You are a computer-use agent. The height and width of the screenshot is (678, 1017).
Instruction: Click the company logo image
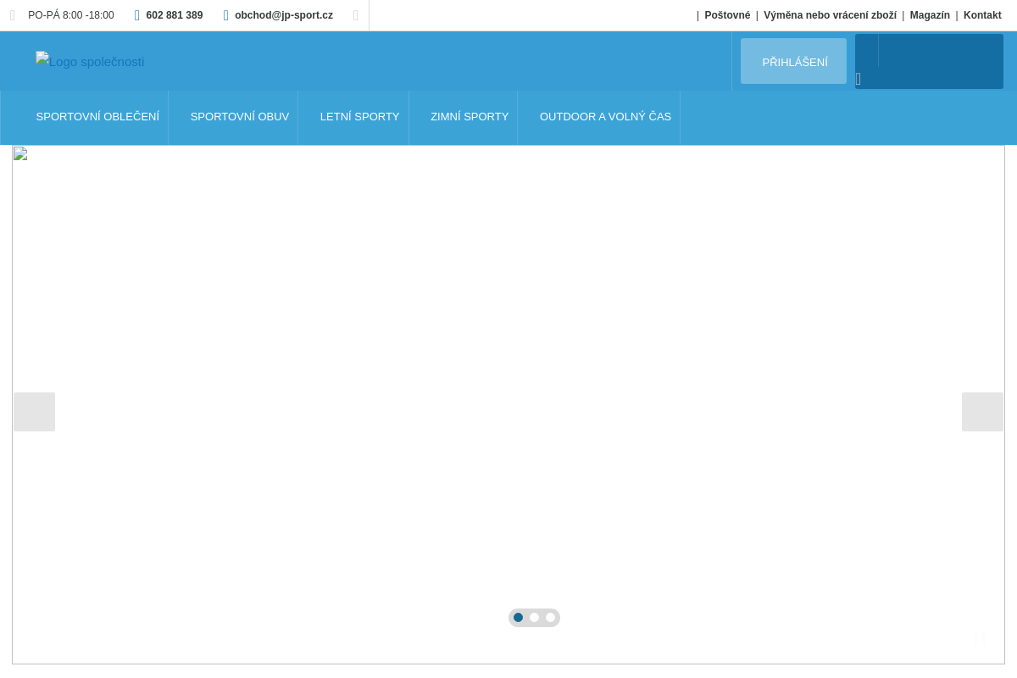point(90,61)
